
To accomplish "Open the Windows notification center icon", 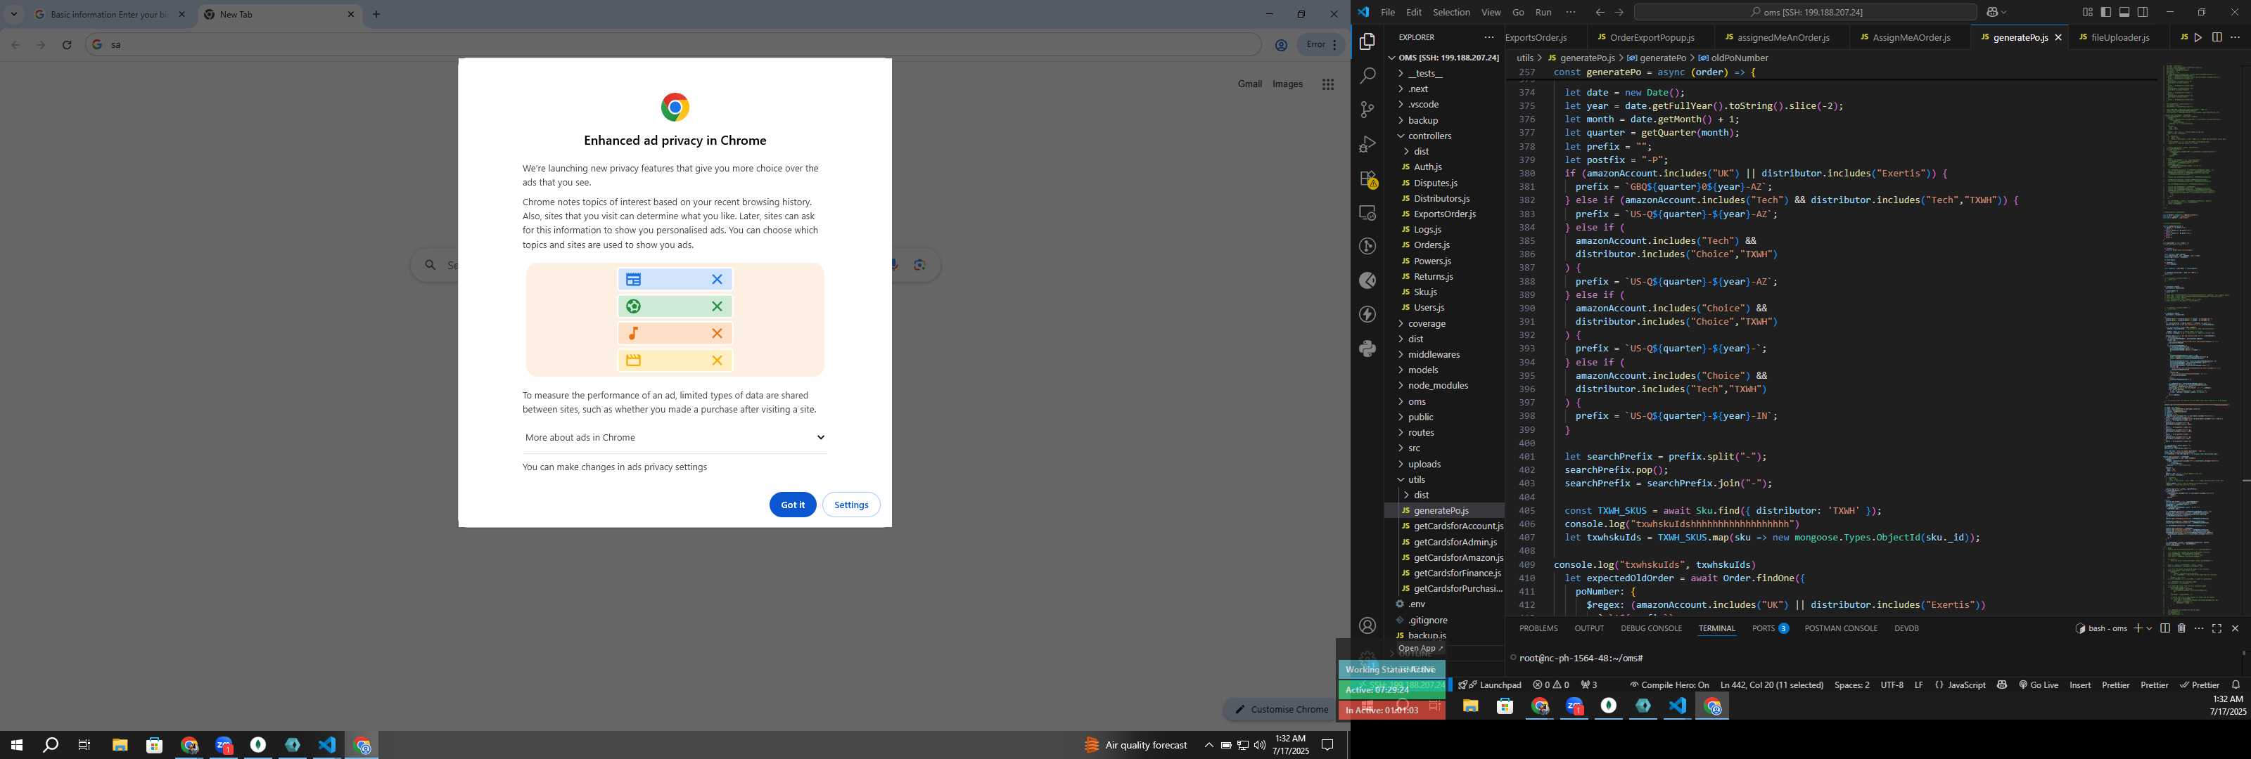I will click(x=1327, y=745).
